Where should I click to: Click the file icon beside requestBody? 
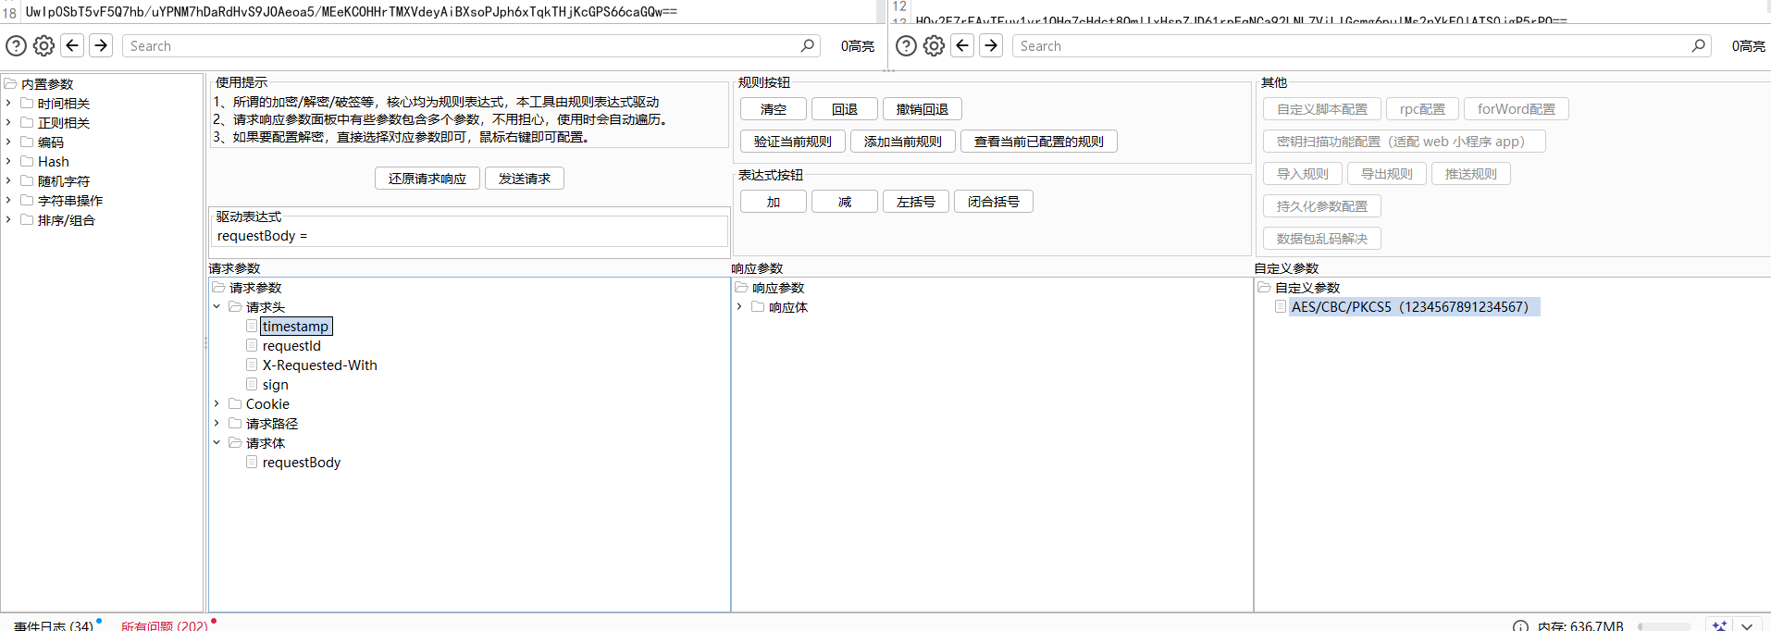point(252,462)
